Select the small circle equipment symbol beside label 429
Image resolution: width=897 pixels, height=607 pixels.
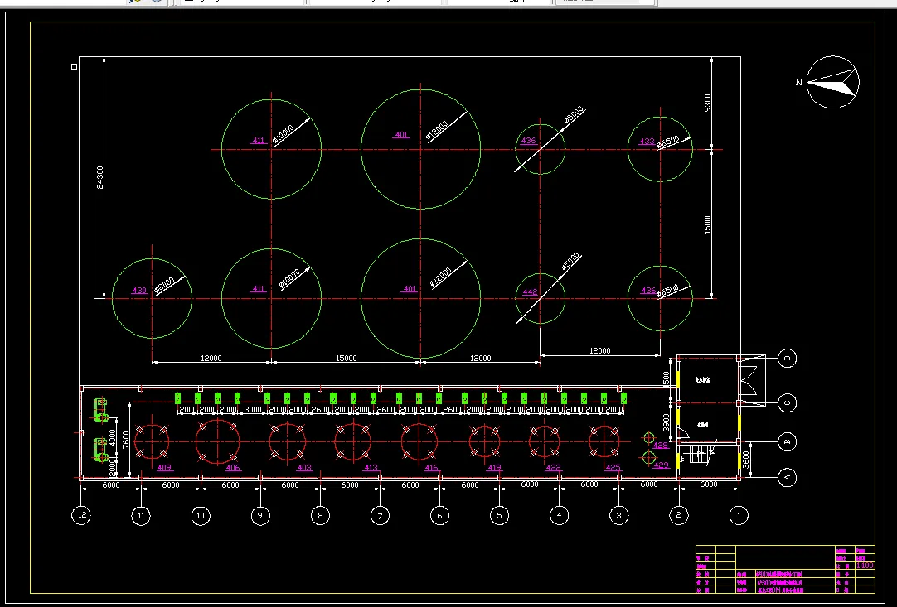pos(649,458)
